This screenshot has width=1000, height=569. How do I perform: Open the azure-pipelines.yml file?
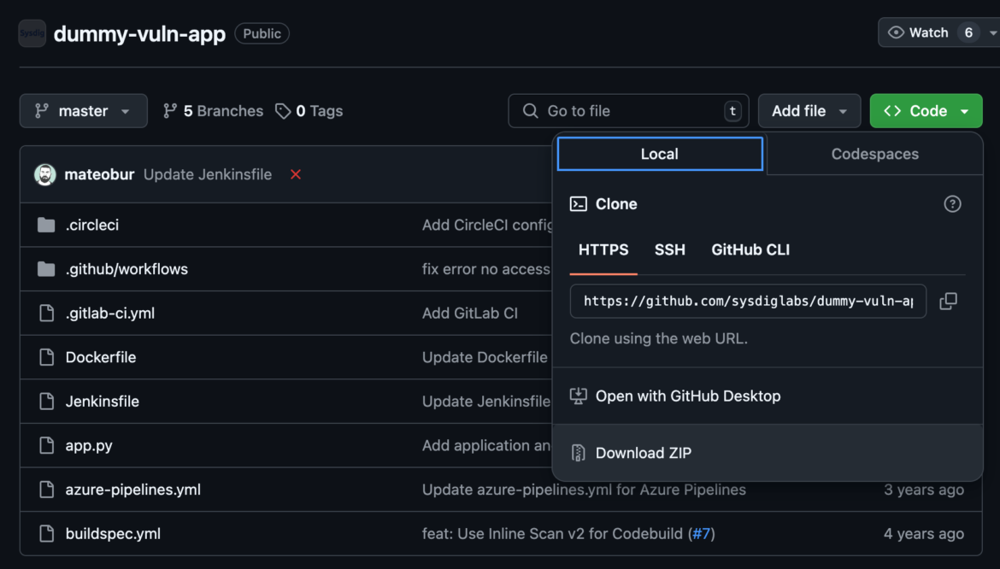click(x=132, y=490)
